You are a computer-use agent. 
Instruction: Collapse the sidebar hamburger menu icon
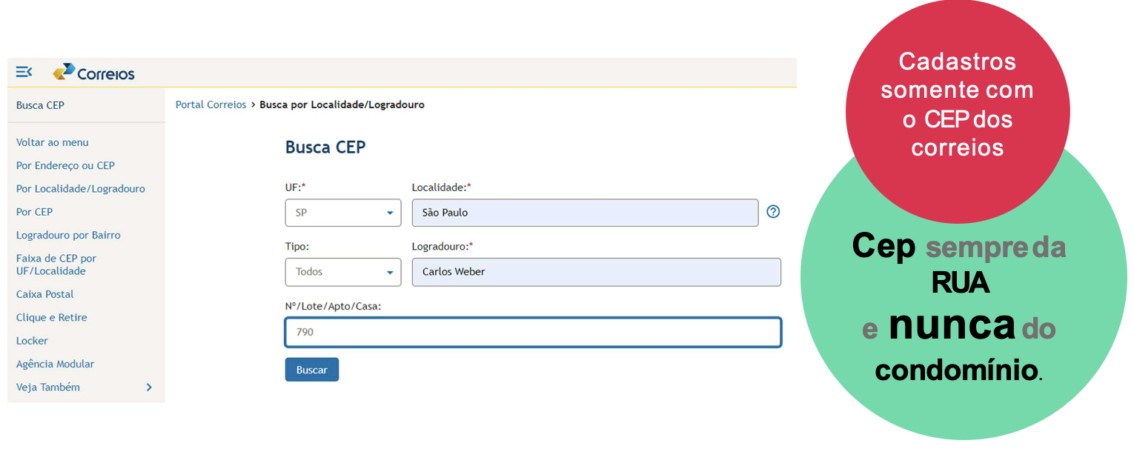click(24, 72)
